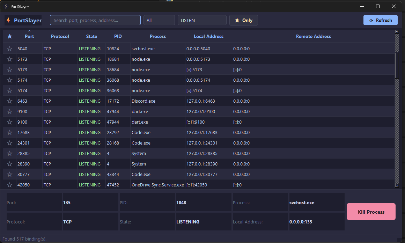This screenshot has height=243, width=405.
Task: Sort by the Port column header
Action: [29, 36]
